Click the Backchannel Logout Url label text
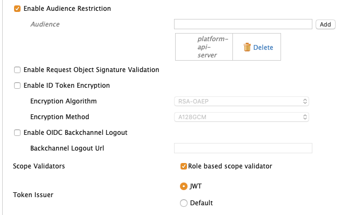354x215 pixels. click(67, 148)
